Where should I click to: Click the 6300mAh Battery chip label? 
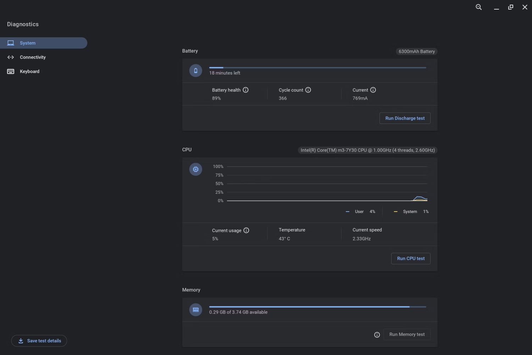(416, 51)
